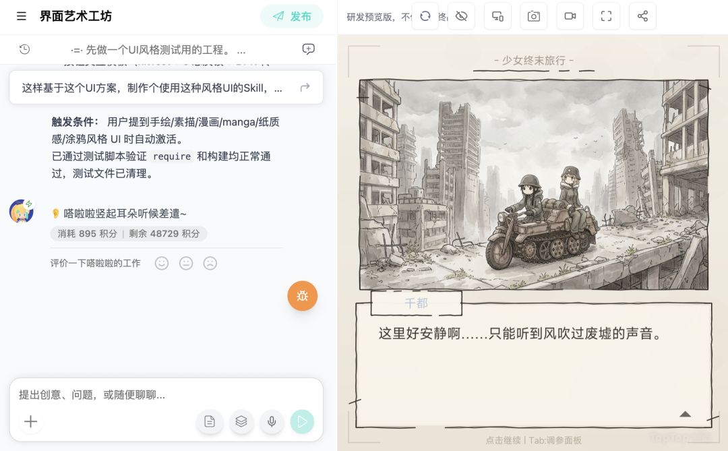Take a screenshot with camera icon
Viewport: 728px width, 451px height.
tap(534, 16)
